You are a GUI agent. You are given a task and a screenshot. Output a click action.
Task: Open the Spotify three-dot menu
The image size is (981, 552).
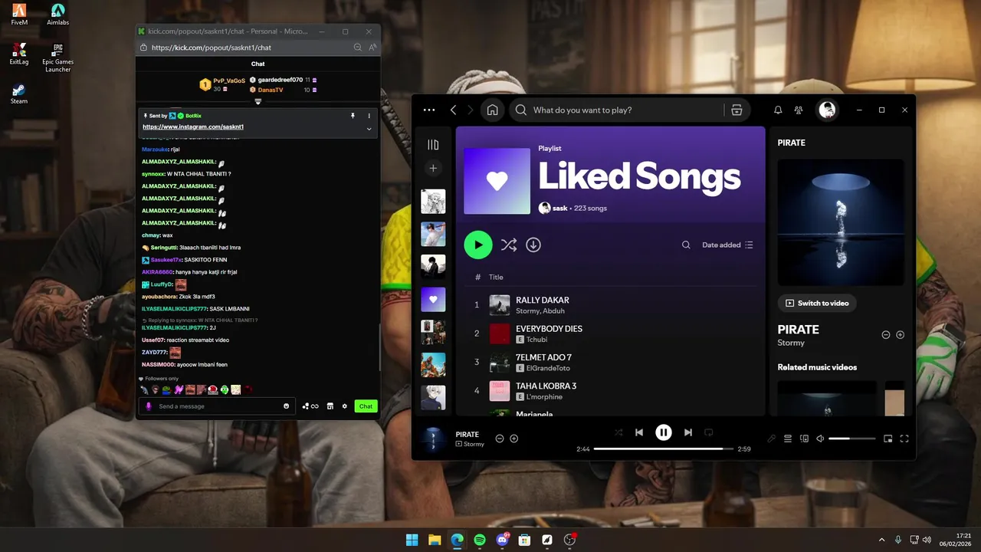[429, 110]
